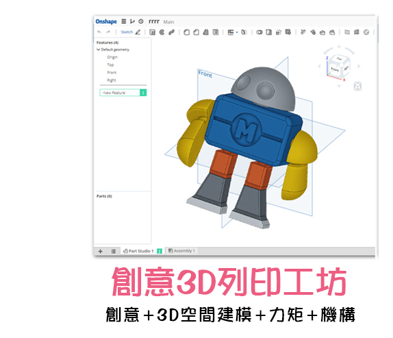Open the view cube display options icon
Viewport: 393px width, 338px height.
click(x=357, y=86)
